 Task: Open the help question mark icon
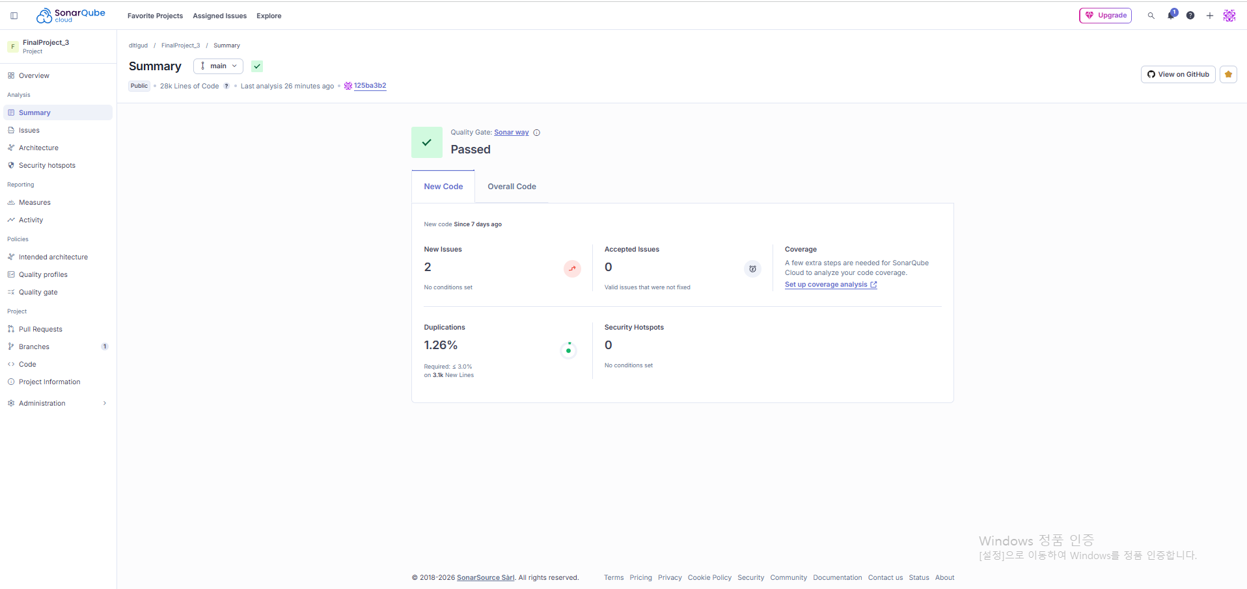1190,16
